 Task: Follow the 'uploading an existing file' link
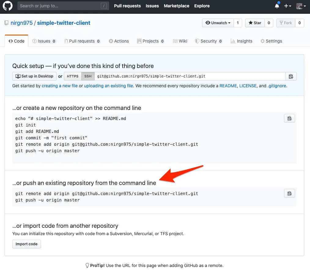click(108, 86)
